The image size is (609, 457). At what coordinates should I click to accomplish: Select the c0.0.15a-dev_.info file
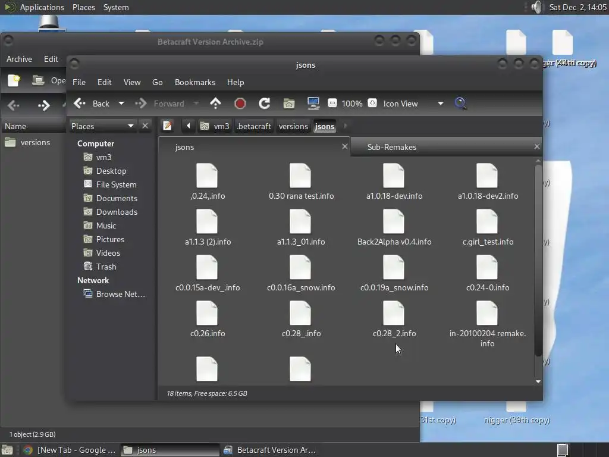tap(208, 274)
